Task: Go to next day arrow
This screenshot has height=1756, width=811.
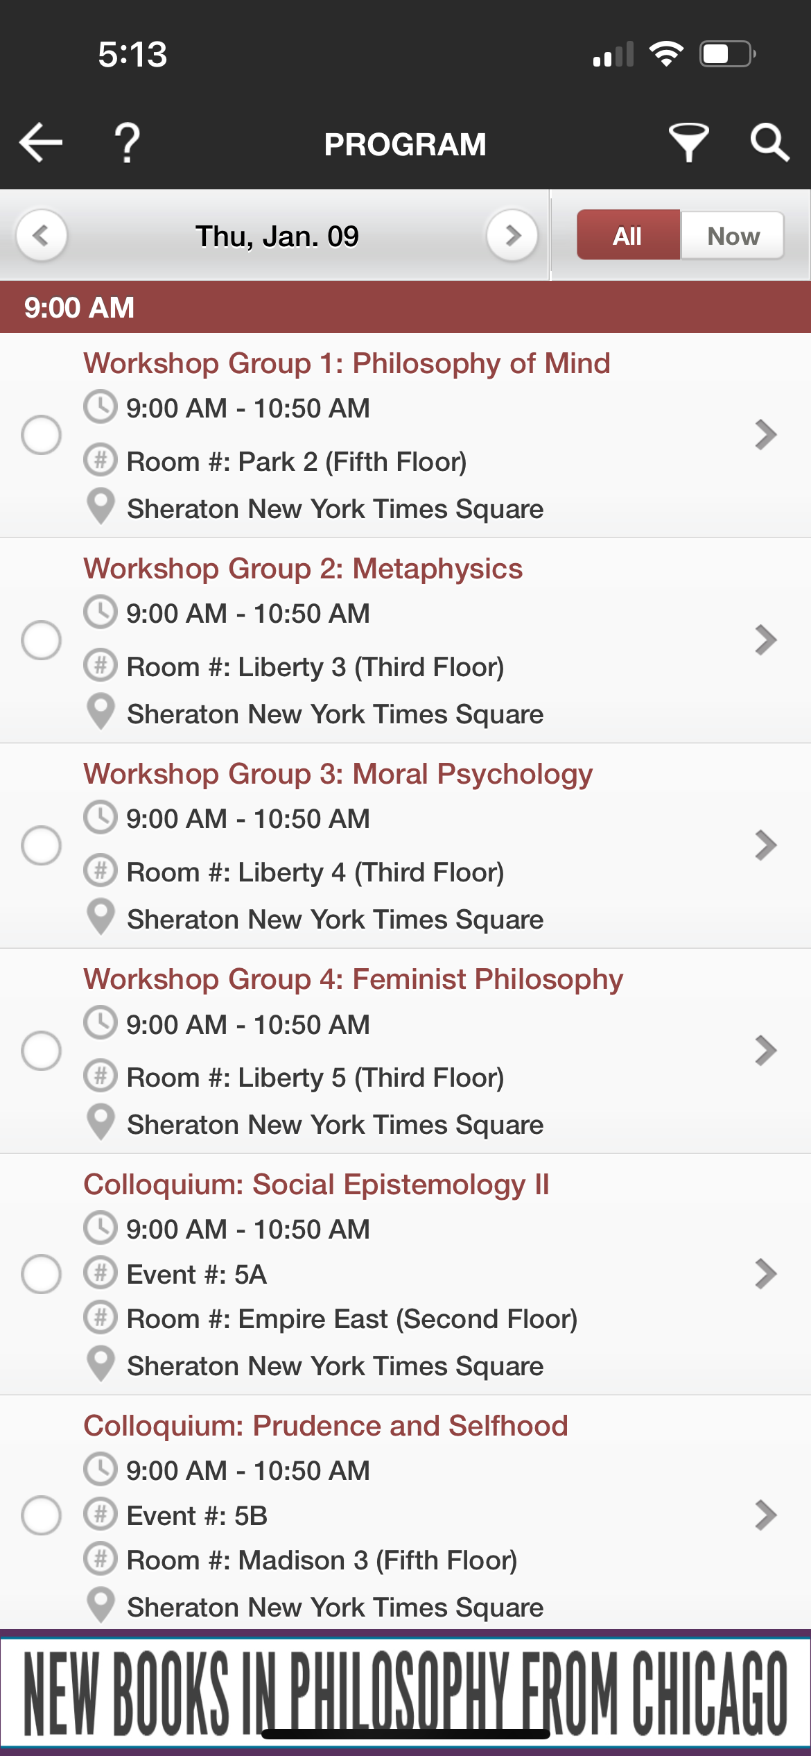Action: (x=512, y=236)
